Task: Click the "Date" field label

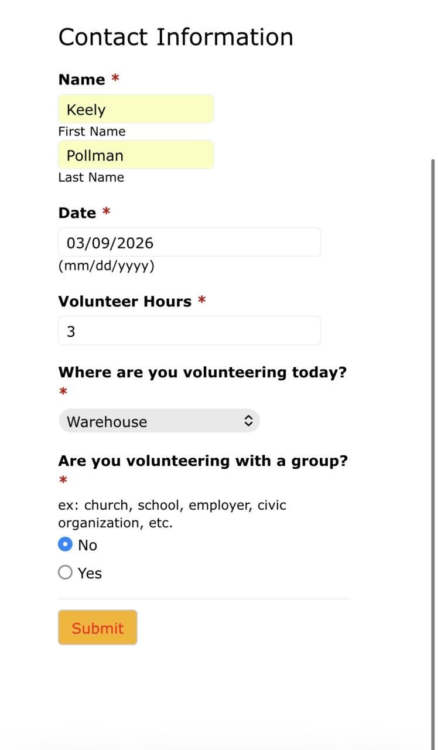Action: 77,213
